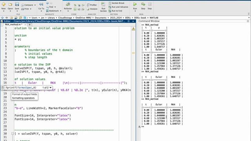251x141 pixels.
Task: Click the New file icon
Action: click(4, 4)
